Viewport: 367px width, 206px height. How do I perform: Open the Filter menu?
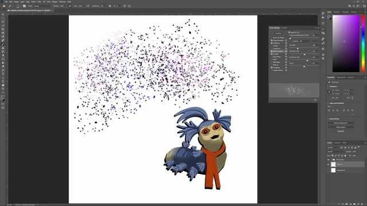pos(40,2)
